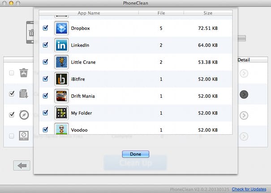The width and height of the screenshot is (271, 193).
Task: Uncheck the Little Crane checkbox
Action: (x=45, y=62)
